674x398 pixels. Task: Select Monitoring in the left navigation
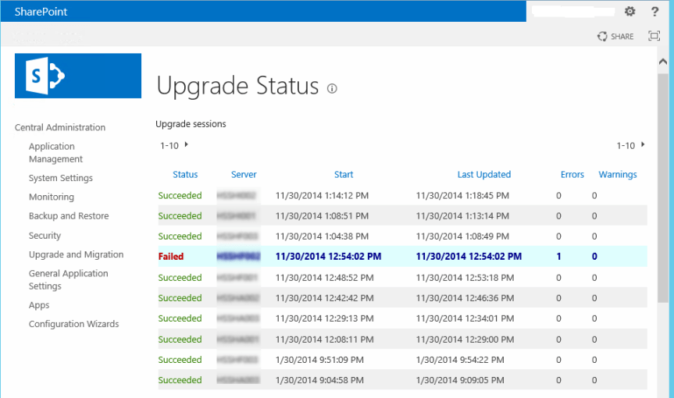52,197
